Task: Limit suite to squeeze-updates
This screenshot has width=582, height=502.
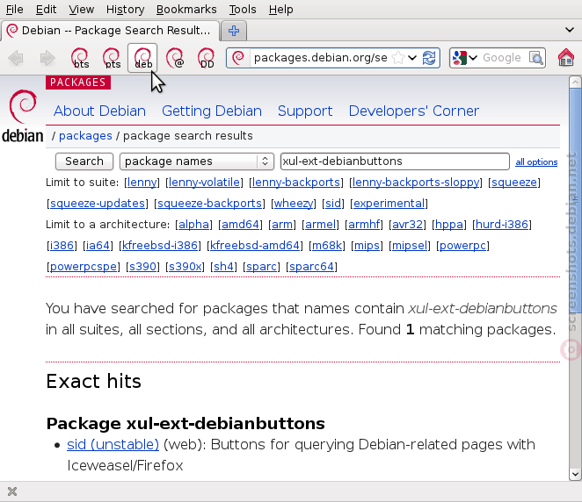Action: 98,204
